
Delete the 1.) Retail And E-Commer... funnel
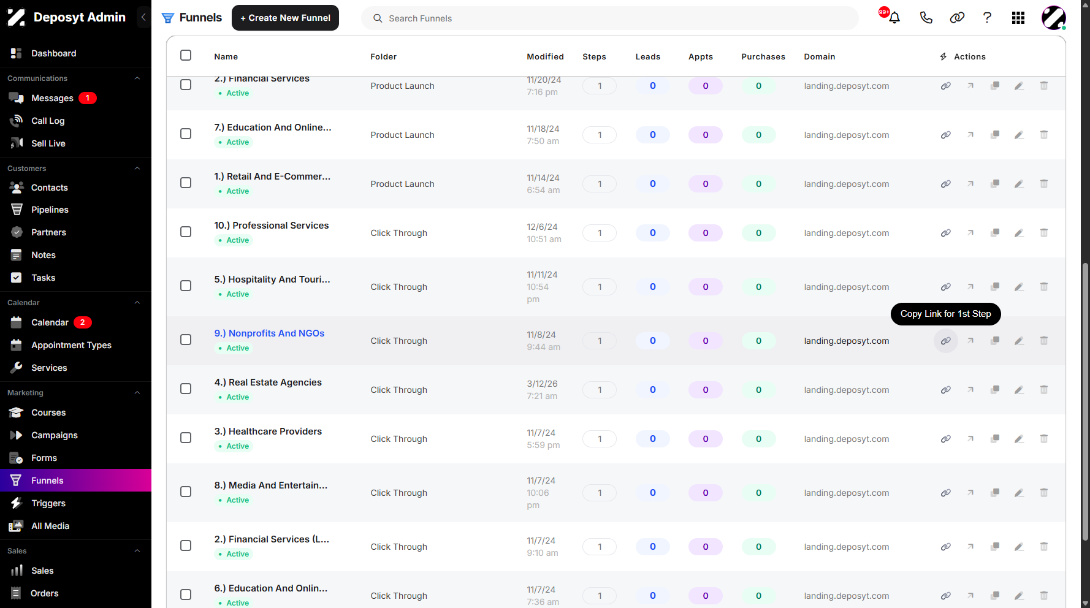pos(1044,184)
